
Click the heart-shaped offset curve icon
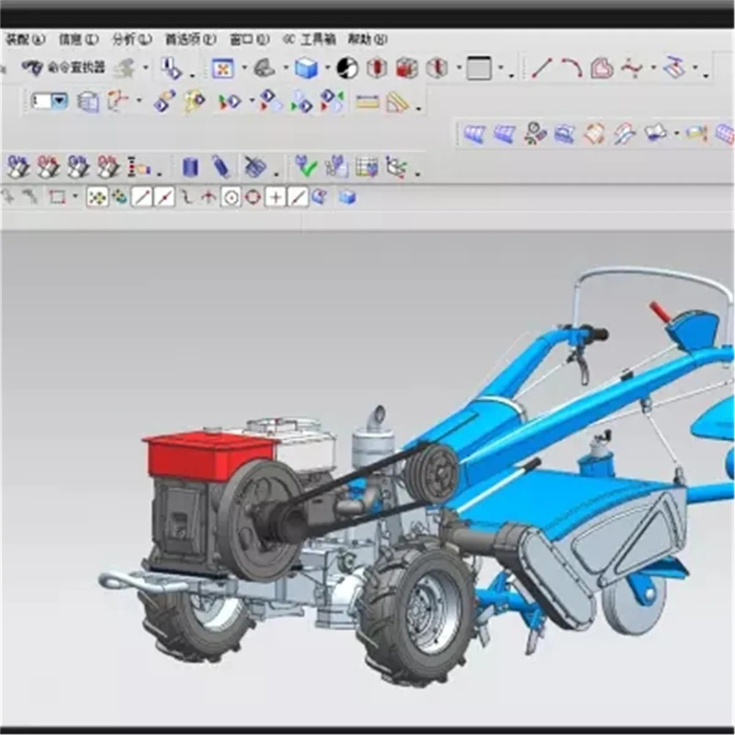pyautogui.click(x=601, y=68)
